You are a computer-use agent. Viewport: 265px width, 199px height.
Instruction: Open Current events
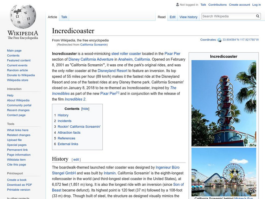(17, 65)
